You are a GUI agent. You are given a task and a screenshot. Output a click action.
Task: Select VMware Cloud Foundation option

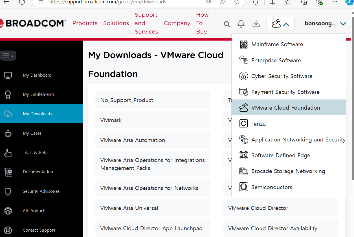click(x=289, y=108)
